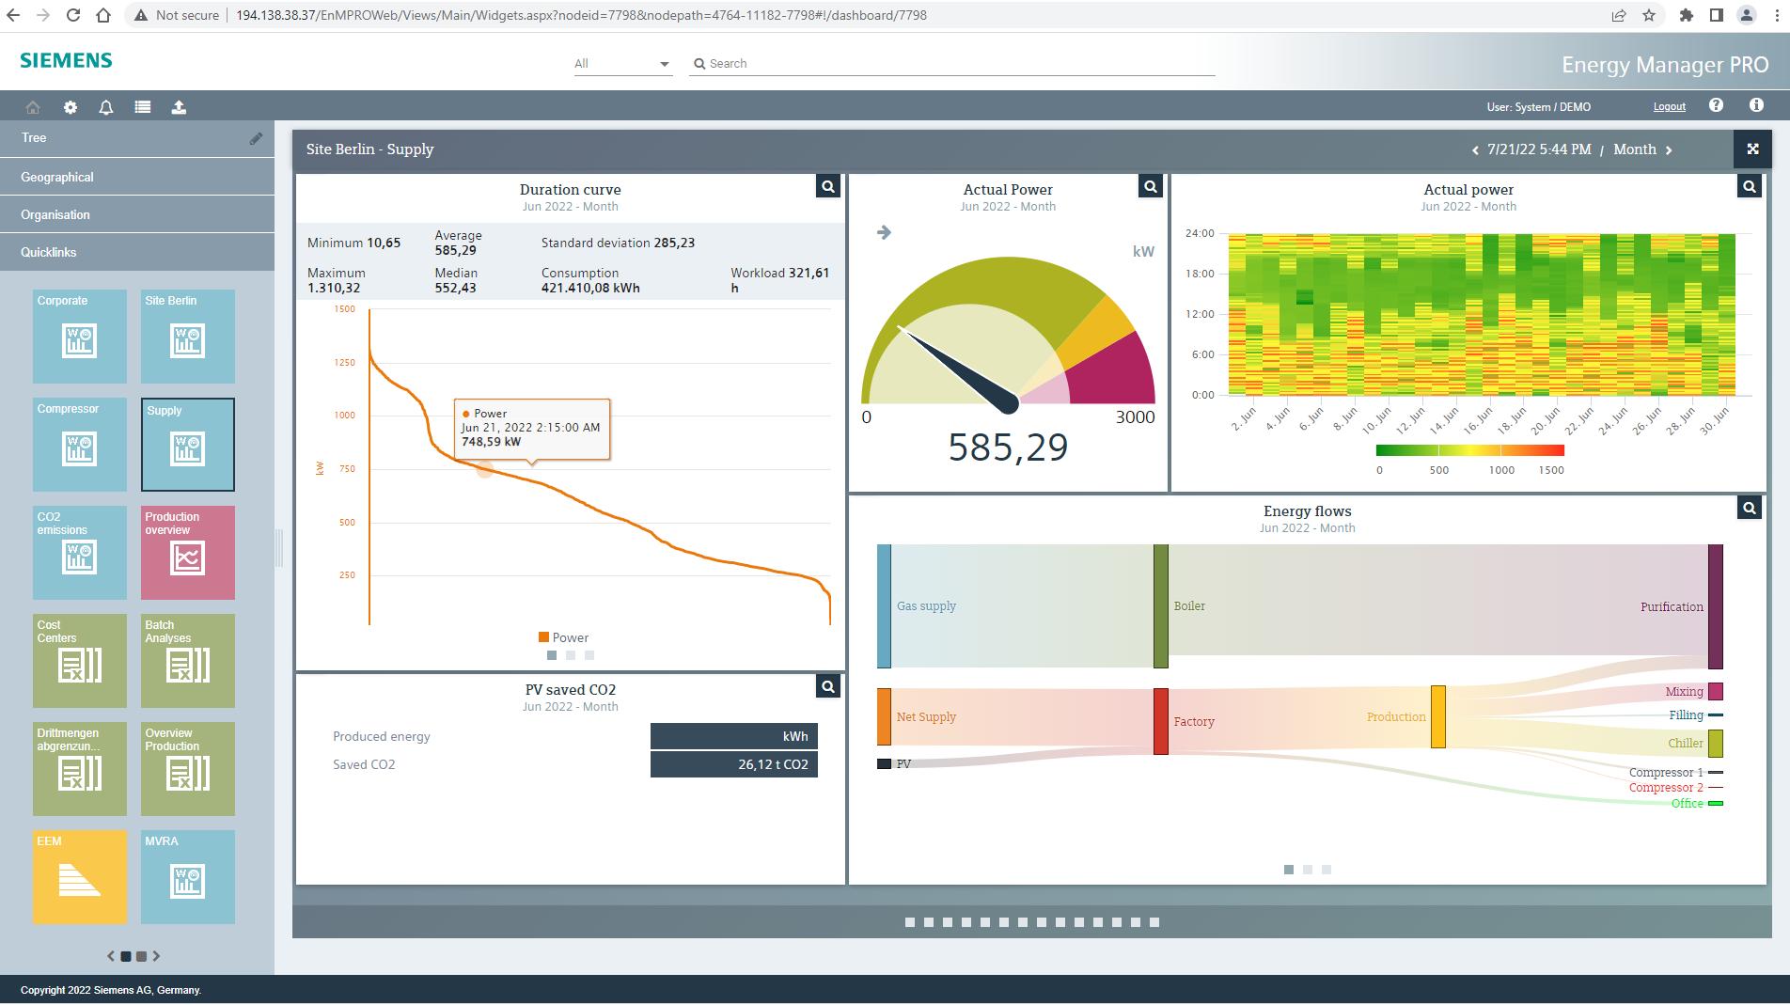
Task: Select second quicklinks page indicator square
Action: [x=141, y=956]
